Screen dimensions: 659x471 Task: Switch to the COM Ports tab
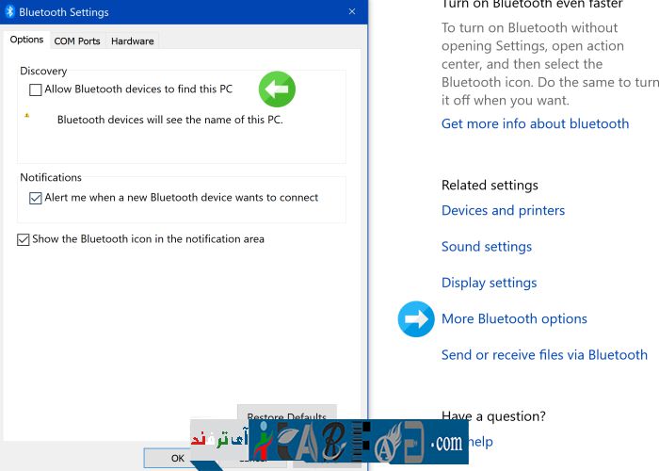point(77,41)
